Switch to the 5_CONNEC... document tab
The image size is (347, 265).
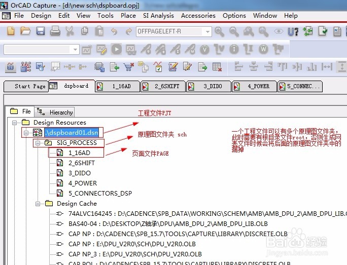pos(300,86)
